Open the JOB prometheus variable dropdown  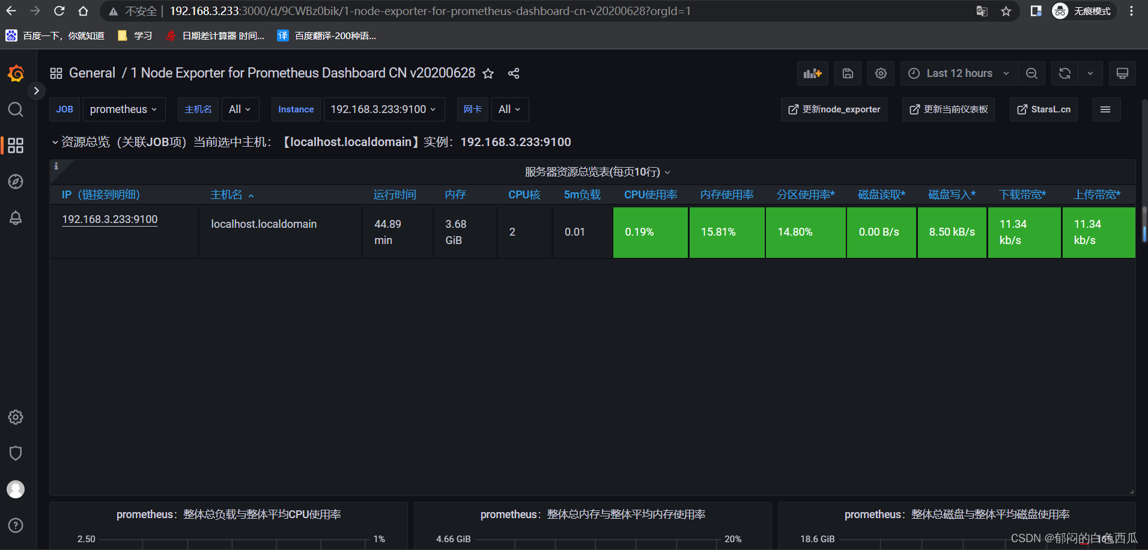click(x=124, y=109)
